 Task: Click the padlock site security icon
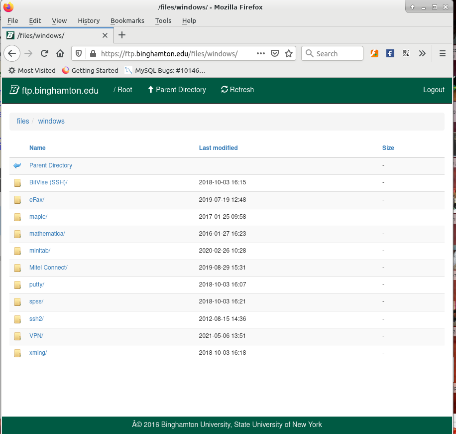point(93,53)
